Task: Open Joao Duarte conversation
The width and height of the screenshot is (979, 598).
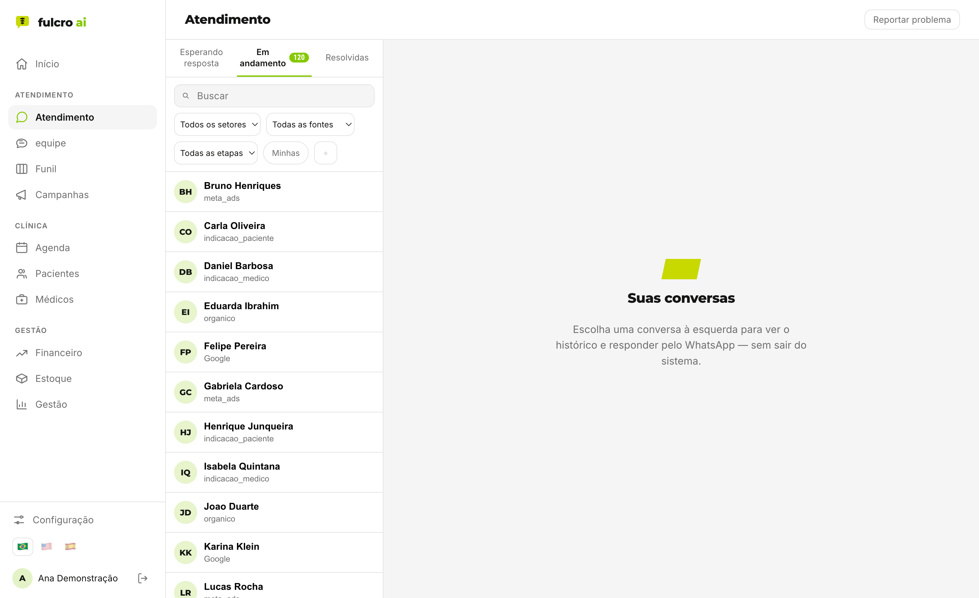Action: (x=274, y=512)
